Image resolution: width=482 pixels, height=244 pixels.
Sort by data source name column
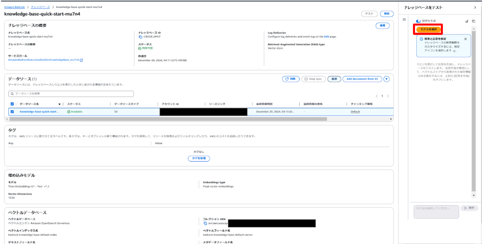pos(59,104)
